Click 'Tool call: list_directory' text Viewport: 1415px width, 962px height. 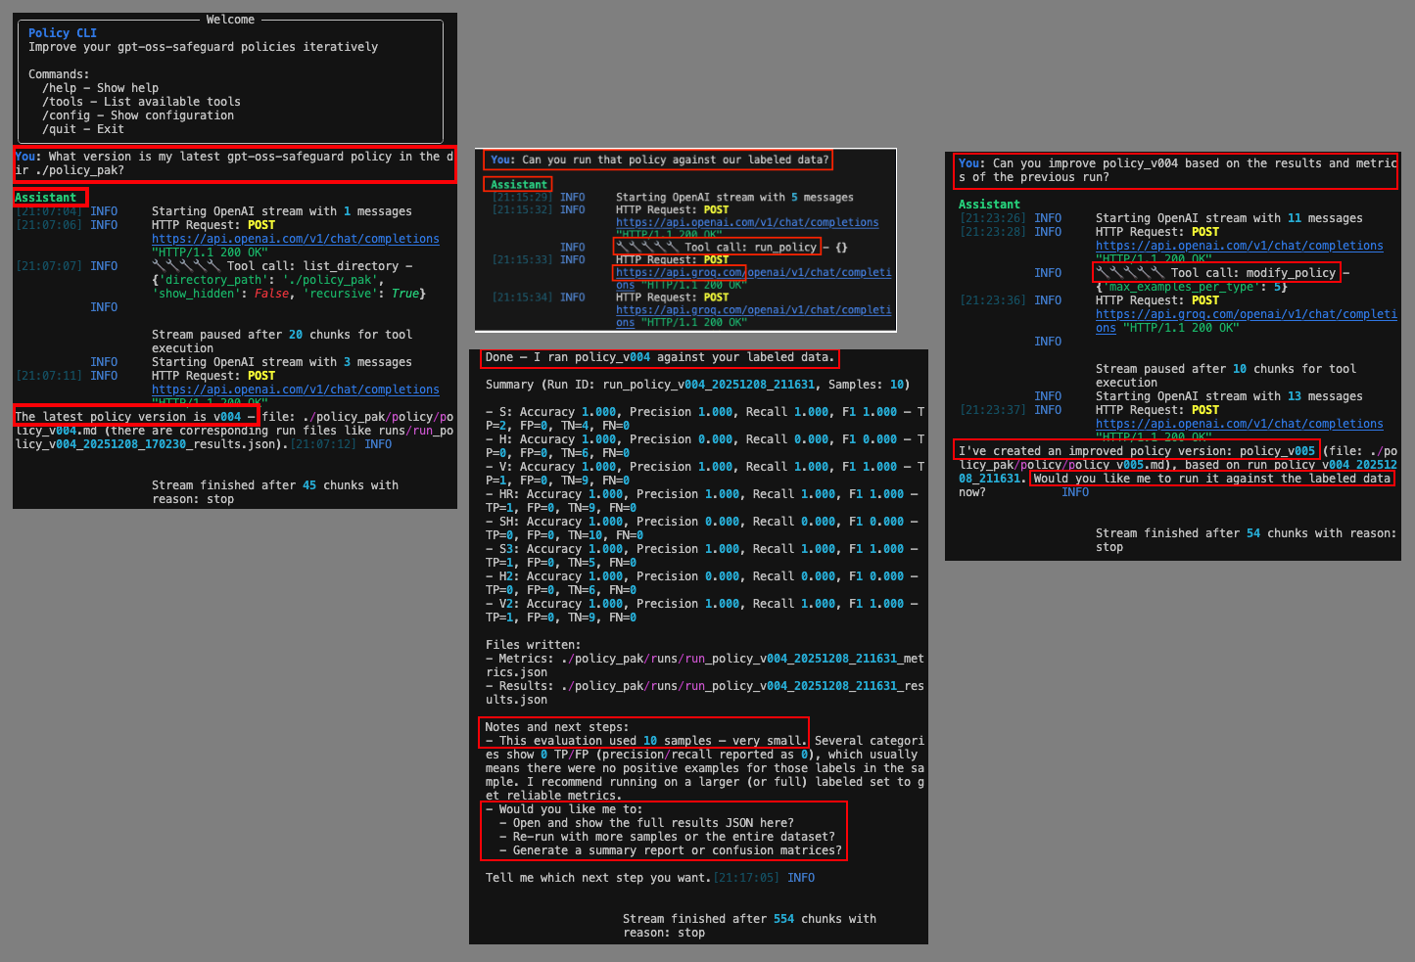(313, 266)
